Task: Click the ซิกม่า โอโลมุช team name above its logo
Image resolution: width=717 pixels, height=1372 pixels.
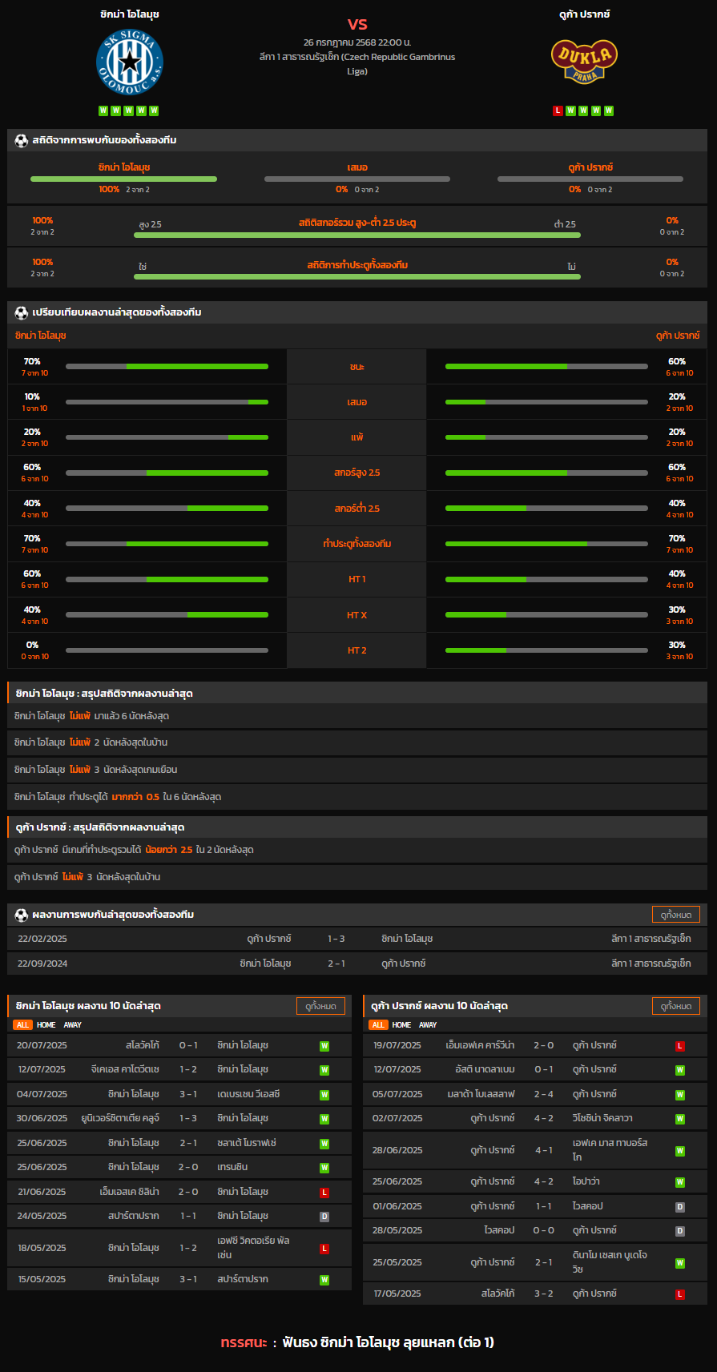Action: point(130,14)
